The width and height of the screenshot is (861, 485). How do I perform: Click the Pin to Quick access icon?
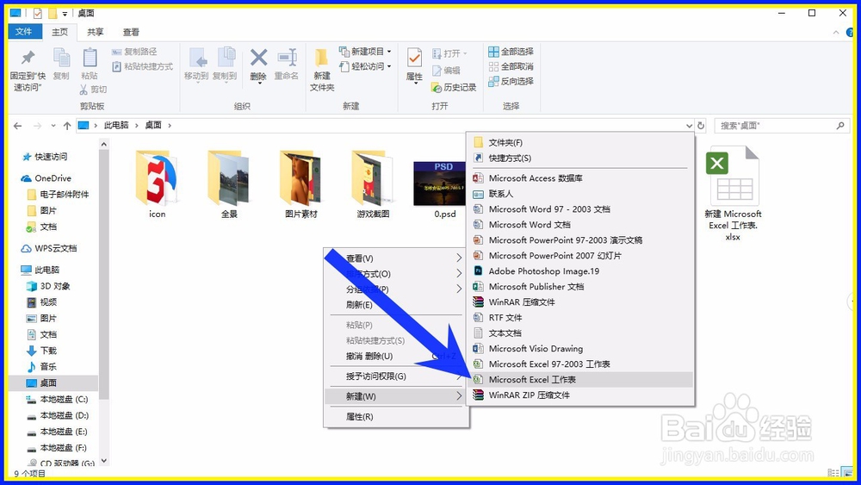(28, 57)
